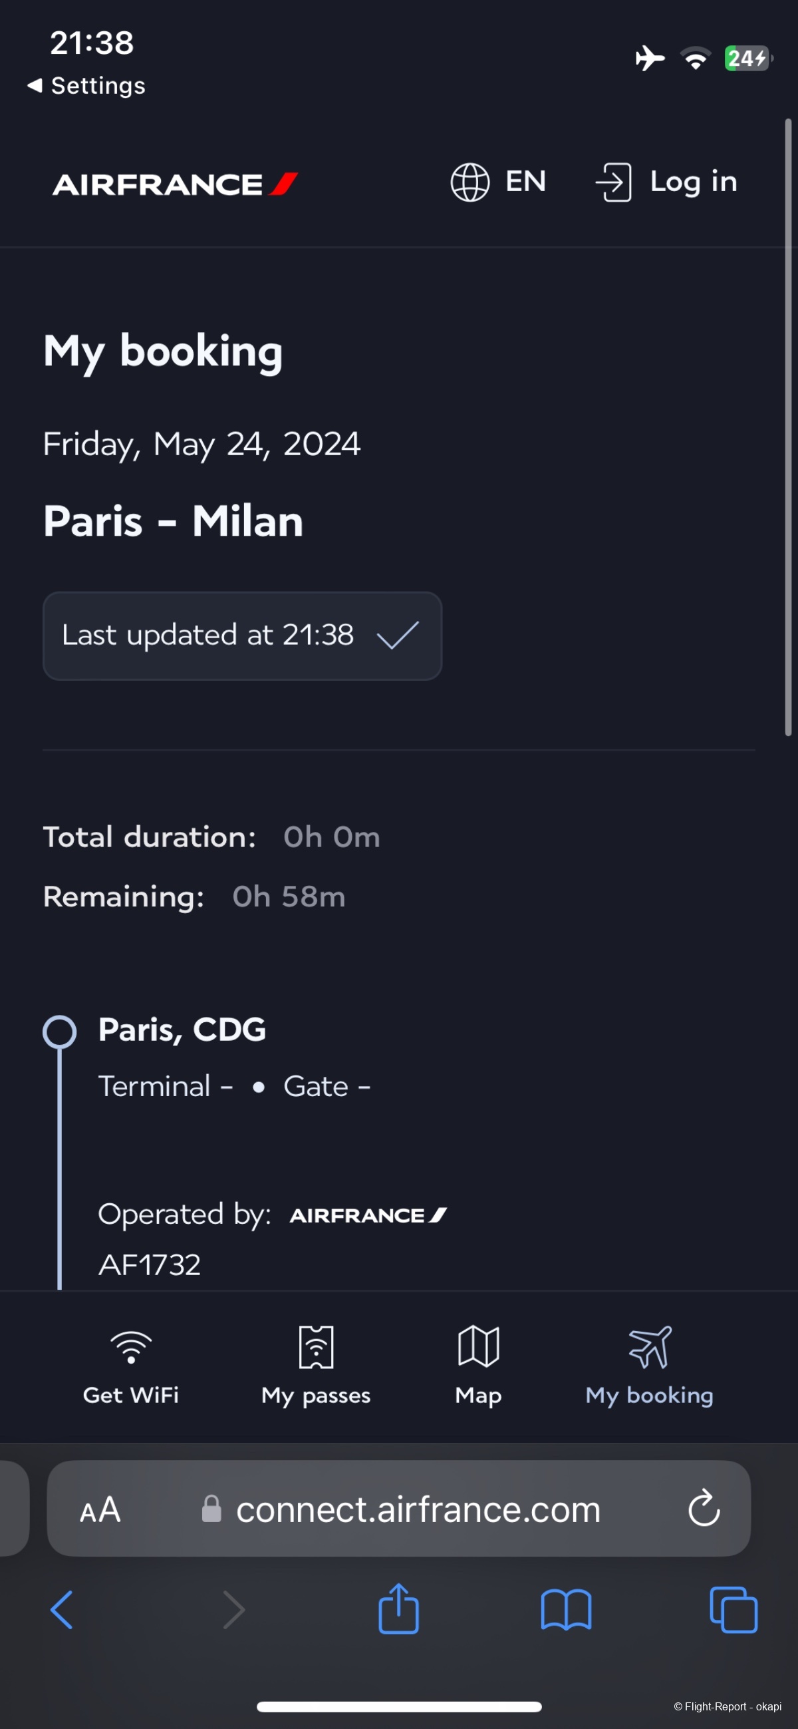Viewport: 798px width, 1729px height.
Task: Refresh the Last updated at 21:38 status
Action: point(242,636)
